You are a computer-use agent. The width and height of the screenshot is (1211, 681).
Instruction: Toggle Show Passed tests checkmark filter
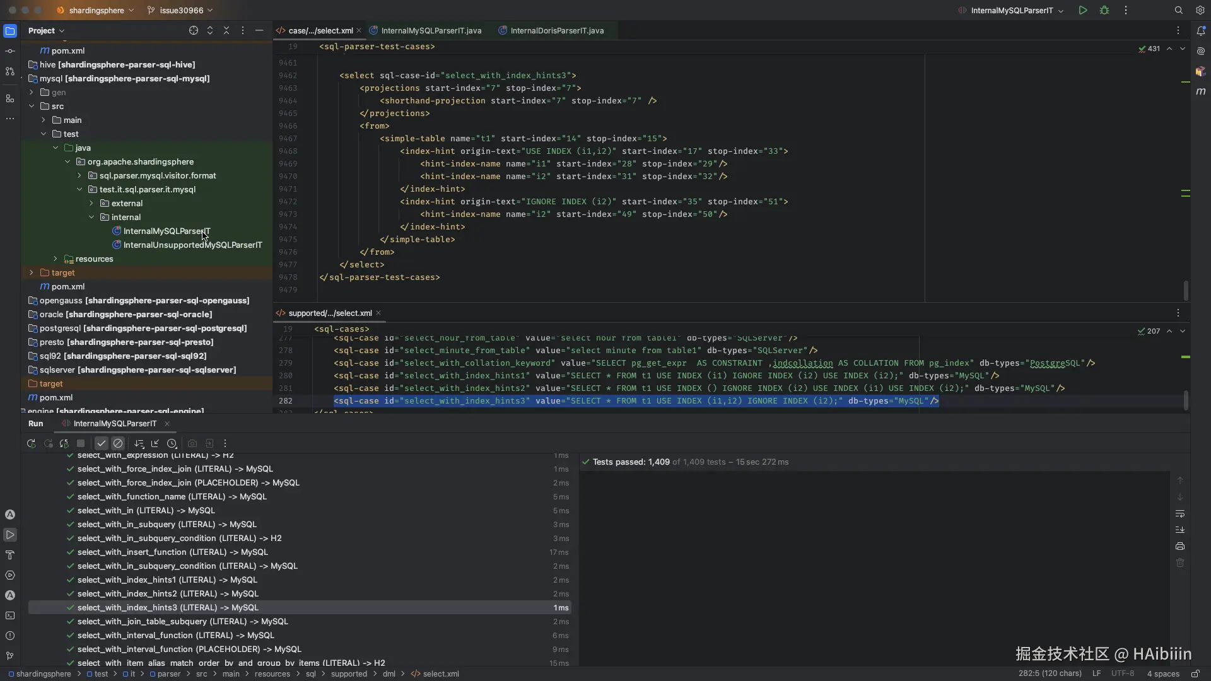click(x=102, y=443)
